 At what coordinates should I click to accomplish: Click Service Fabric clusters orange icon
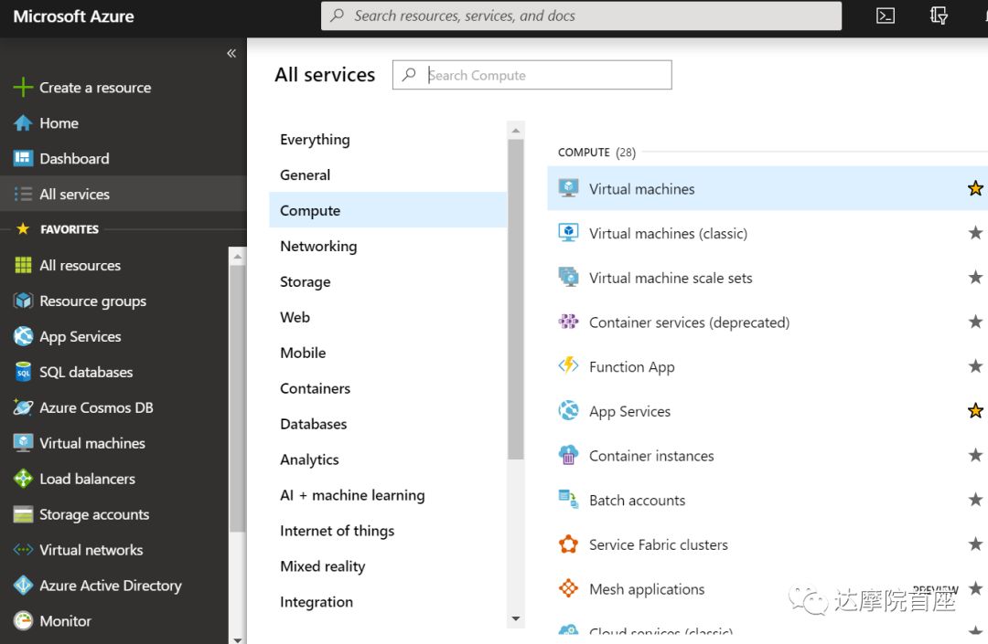(568, 544)
